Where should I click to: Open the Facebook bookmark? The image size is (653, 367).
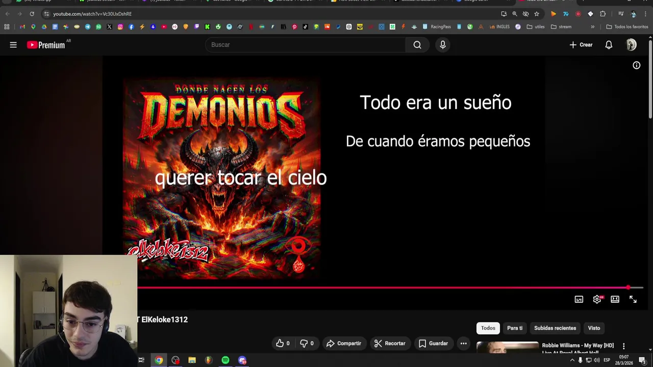(131, 27)
